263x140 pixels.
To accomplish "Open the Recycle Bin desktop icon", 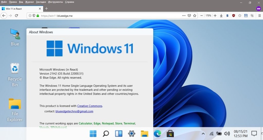I will 15,75.
